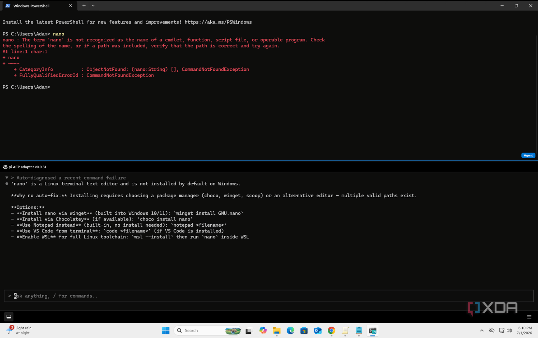Close the Windows PowerShell tab
The image size is (538, 338).
point(70,6)
